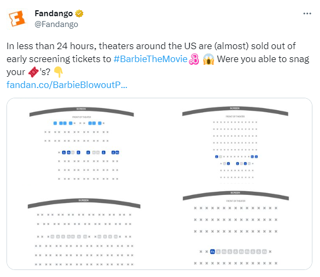Click the pink Barbie B hashtag emoji
The height and width of the screenshot is (277, 320).
pos(194,59)
